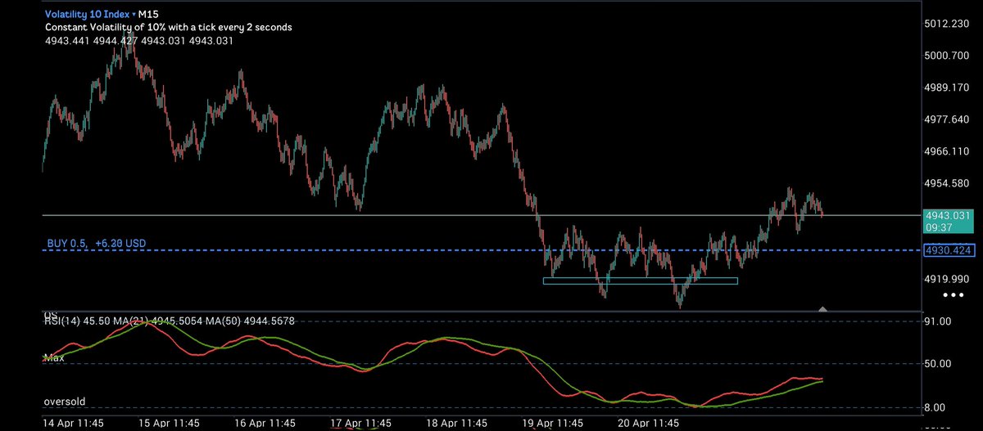Tap the small triangle marker above the indicator pane
The height and width of the screenshot is (431, 983).
click(x=823, y=309)
